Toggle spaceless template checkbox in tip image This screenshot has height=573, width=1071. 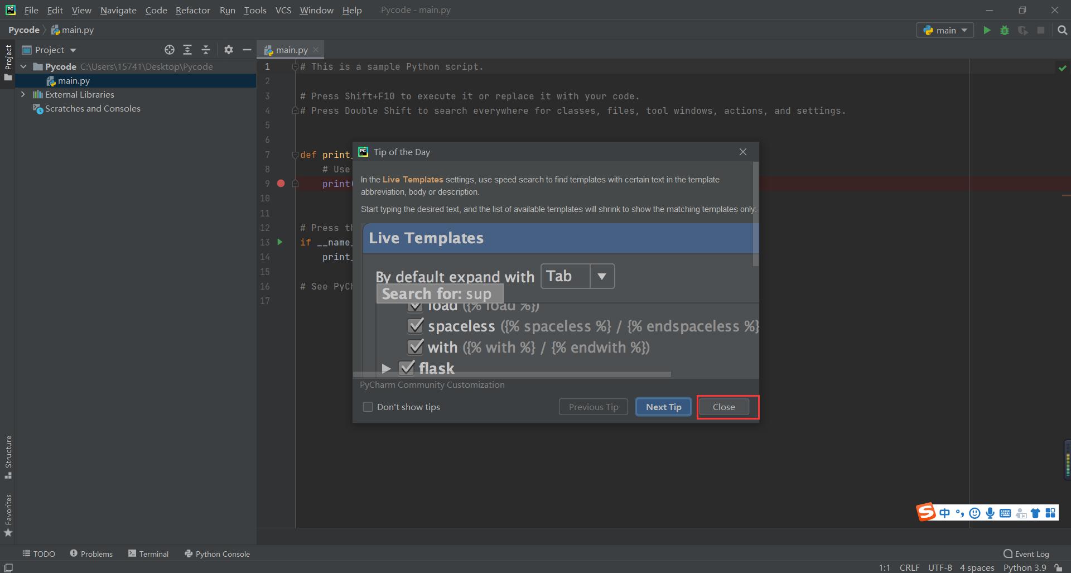tap(416, 326)
